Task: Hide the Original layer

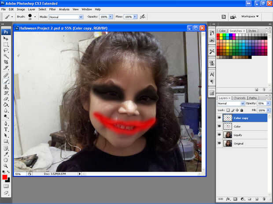Action: pyautogui.click(x=219, y=143)
